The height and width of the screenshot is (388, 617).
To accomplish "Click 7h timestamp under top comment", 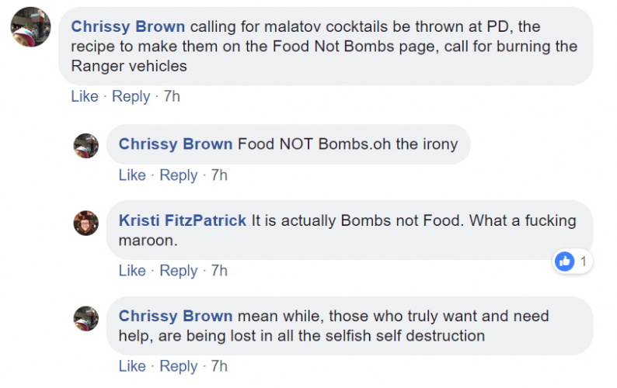I will pyautogui.click(x=172, y=96).
